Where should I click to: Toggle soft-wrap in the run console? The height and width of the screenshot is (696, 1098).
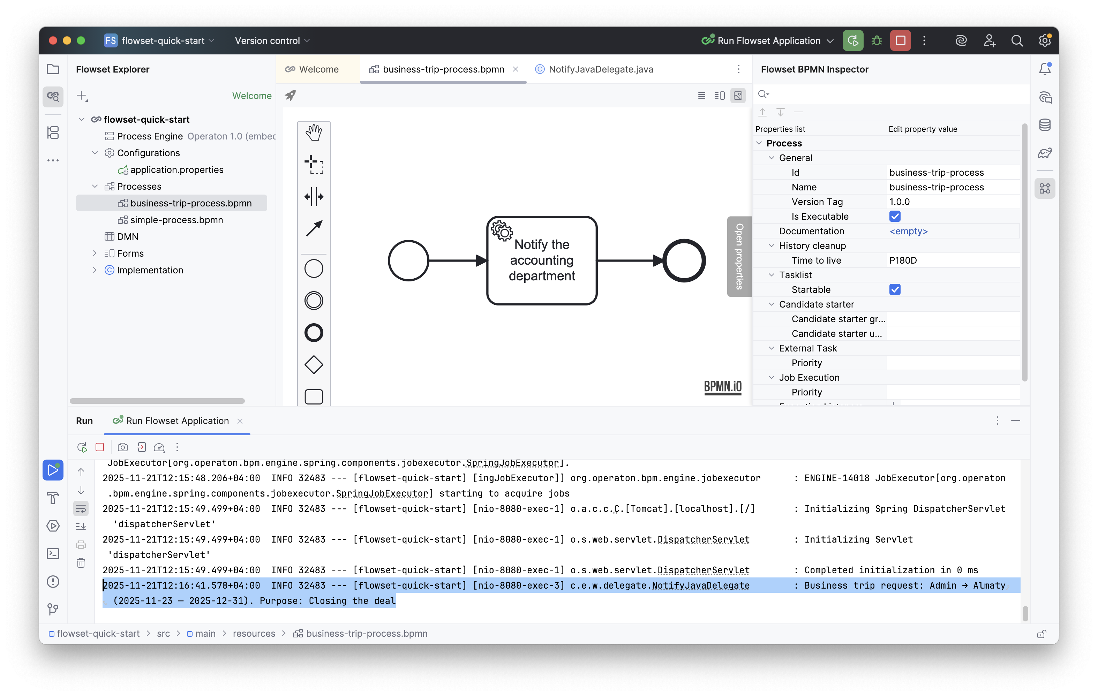tap(81, 508)
